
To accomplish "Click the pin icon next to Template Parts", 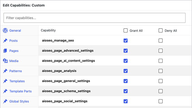I will [x=5, y=91].
